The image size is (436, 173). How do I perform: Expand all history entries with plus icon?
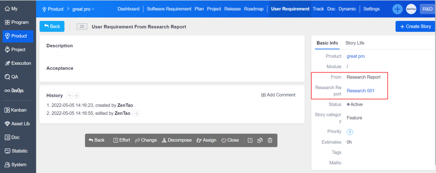pyautogui.click(x=76, y=96)
